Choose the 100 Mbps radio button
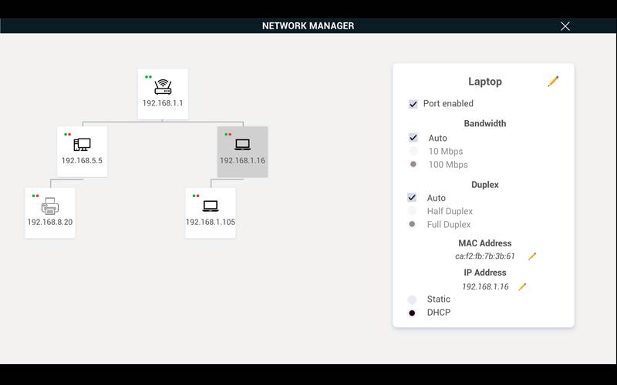 (413, 165)
